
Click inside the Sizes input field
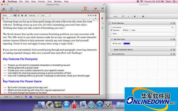(x=148, y=33)
